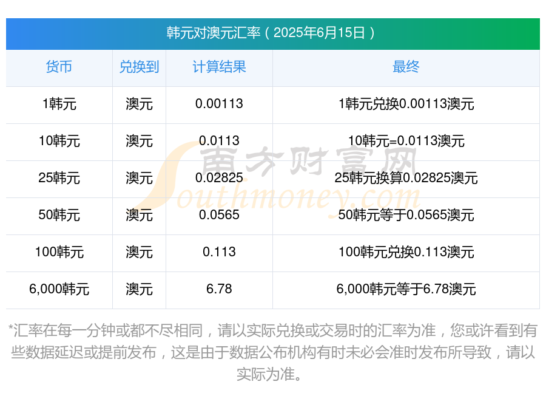
Task: Click the 最终 column header
Action: 406,67
